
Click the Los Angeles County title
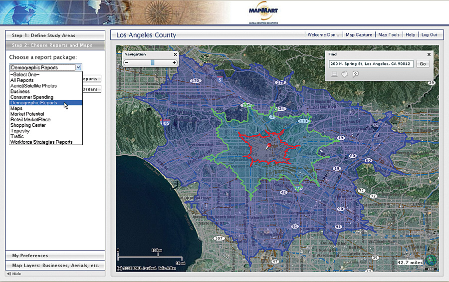tap(146, 35)
